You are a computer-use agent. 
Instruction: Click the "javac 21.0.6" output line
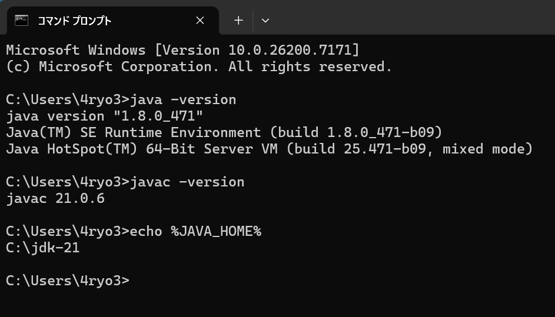pyautogui.click(x=55, y=198)
